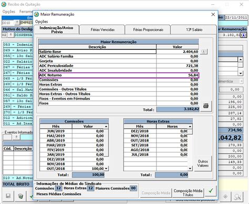249x204 pixels.
Task: Click Horas Extras months field showing 12
Action: (90, 188)
